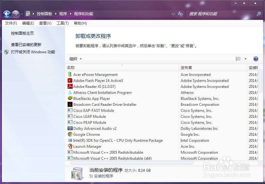Select Google Chrome name text
This screenshot has height=184, width=265.
87,135
